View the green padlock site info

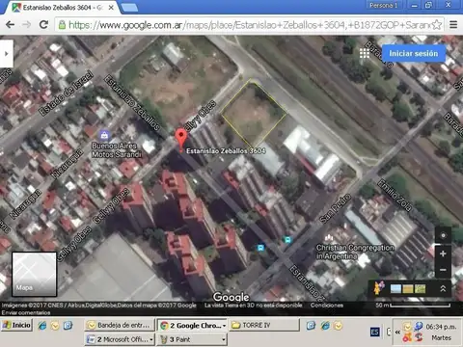[62, 25]
